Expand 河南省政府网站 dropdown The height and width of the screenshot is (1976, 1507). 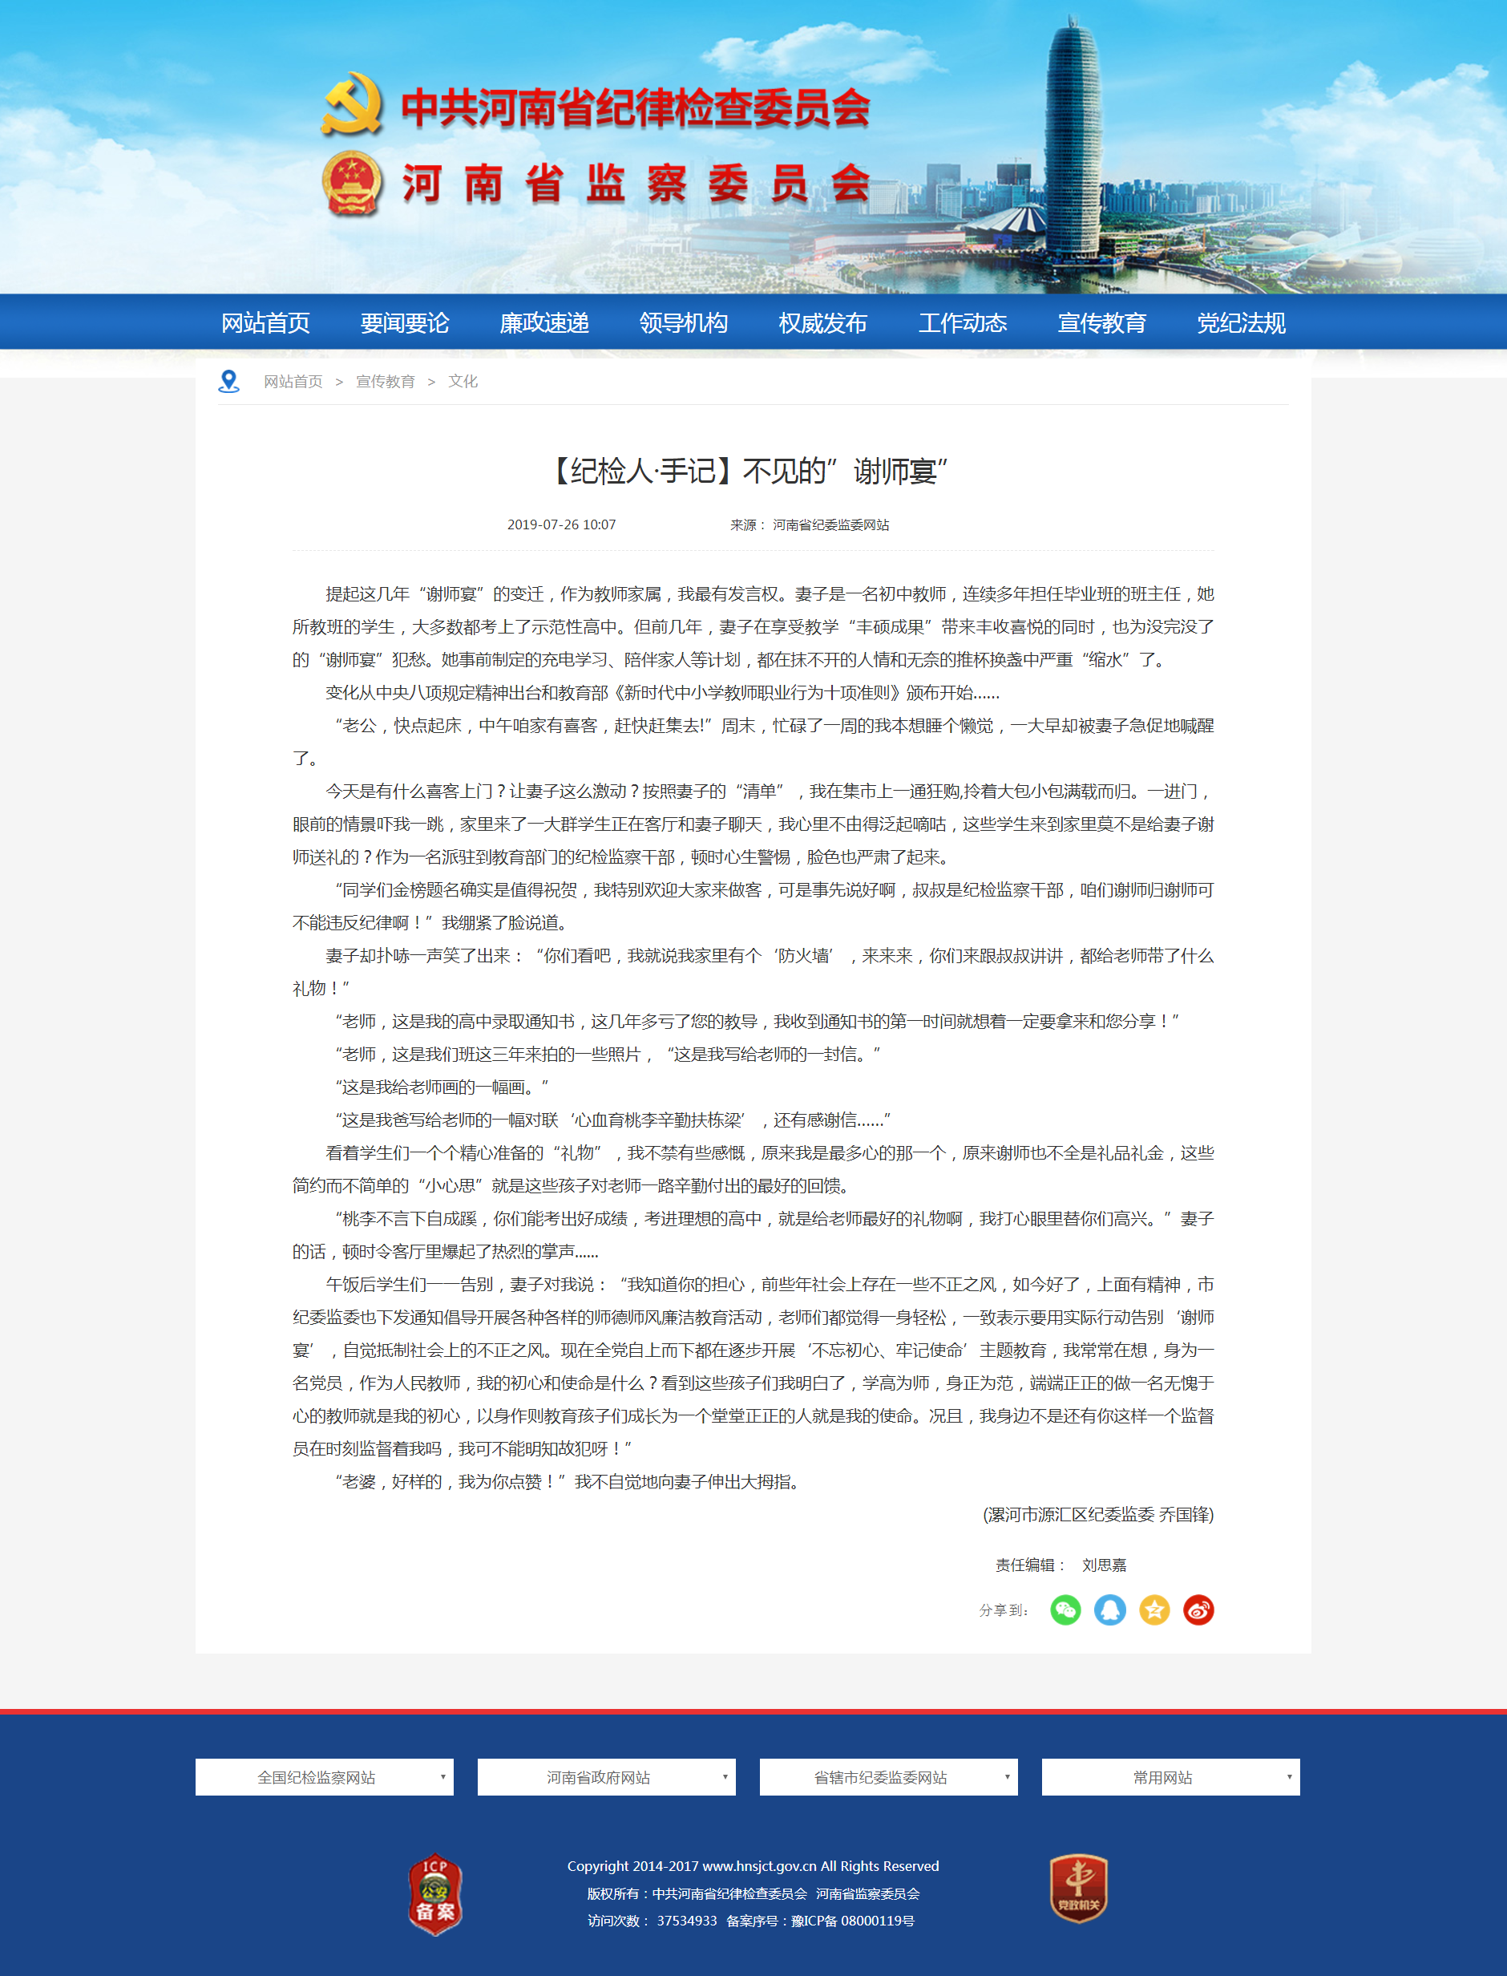click(x=606, y=1777)
